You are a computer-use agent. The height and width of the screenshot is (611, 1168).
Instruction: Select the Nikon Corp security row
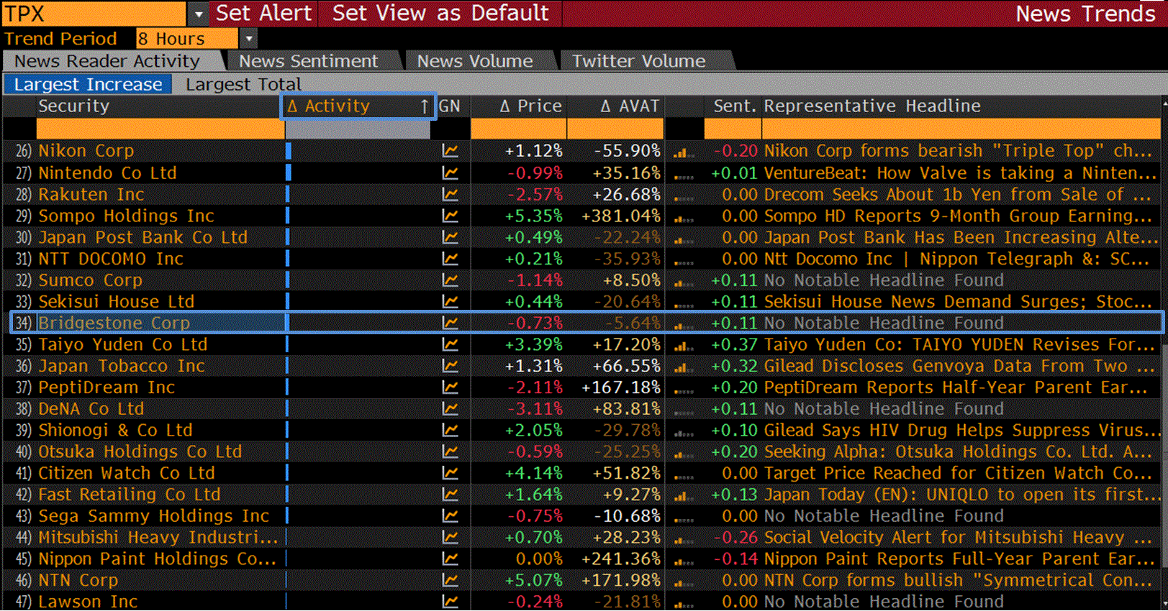584,151
